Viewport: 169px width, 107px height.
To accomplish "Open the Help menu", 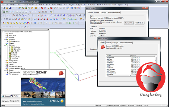I will (x=127, y=5).
